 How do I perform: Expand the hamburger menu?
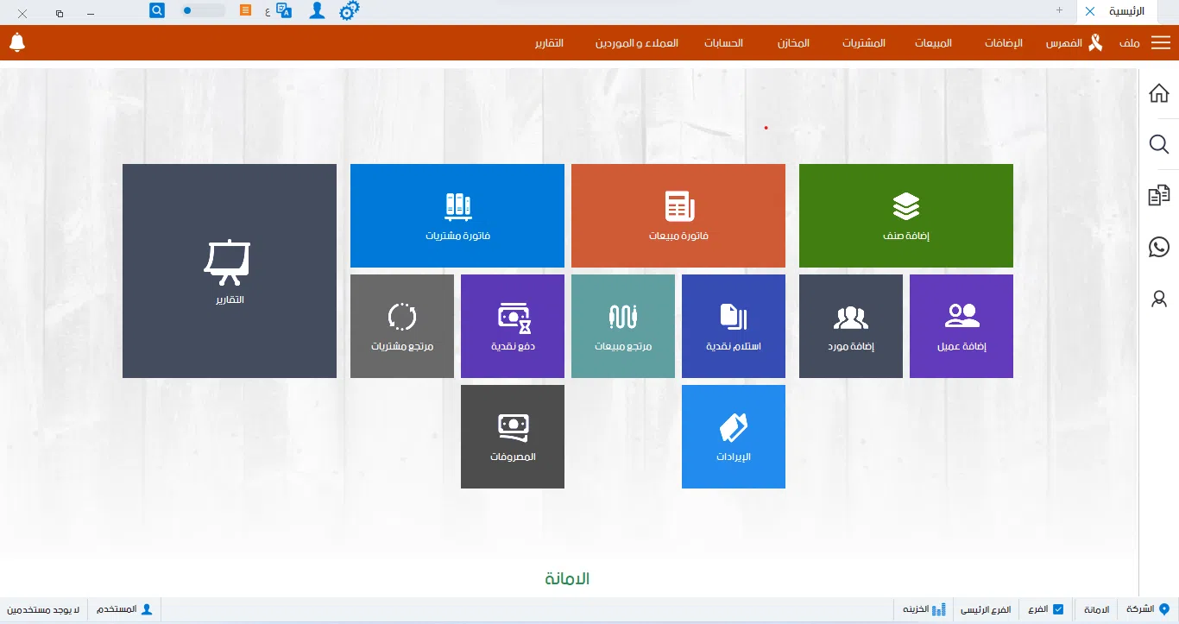coord(1161,43)
